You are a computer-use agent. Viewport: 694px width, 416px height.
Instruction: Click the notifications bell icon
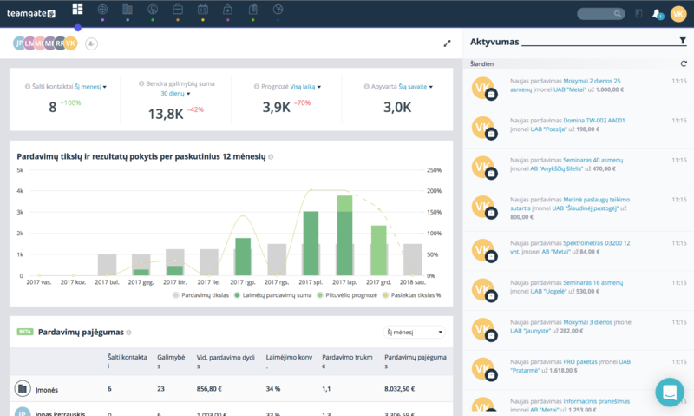pyautogui.click(x=657, y=14)
